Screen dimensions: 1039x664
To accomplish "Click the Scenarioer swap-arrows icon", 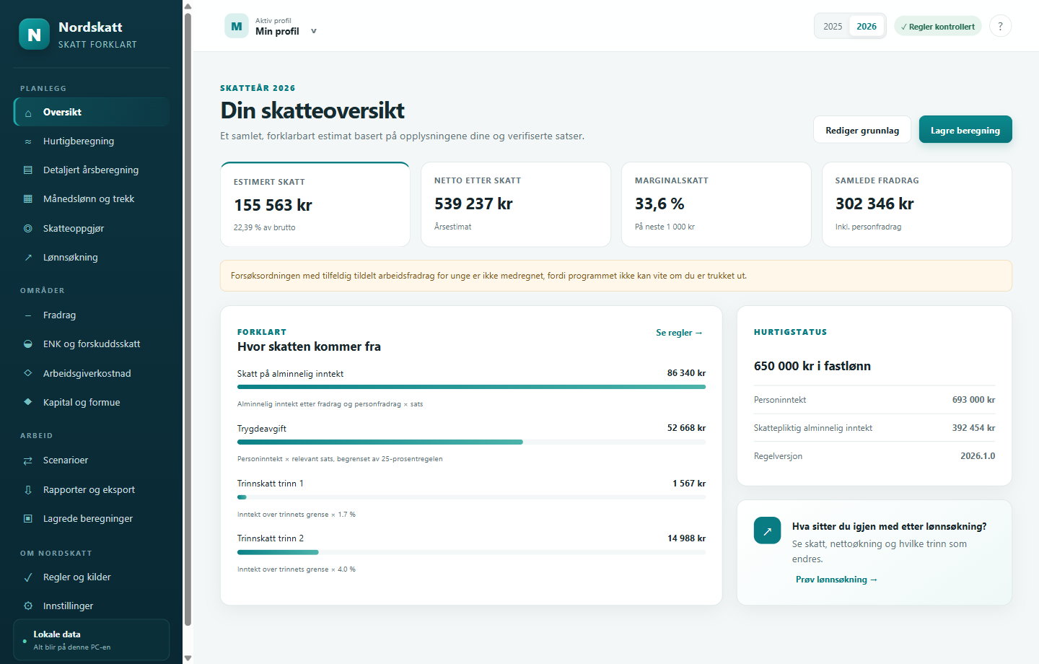I will [x=28, y=460].
